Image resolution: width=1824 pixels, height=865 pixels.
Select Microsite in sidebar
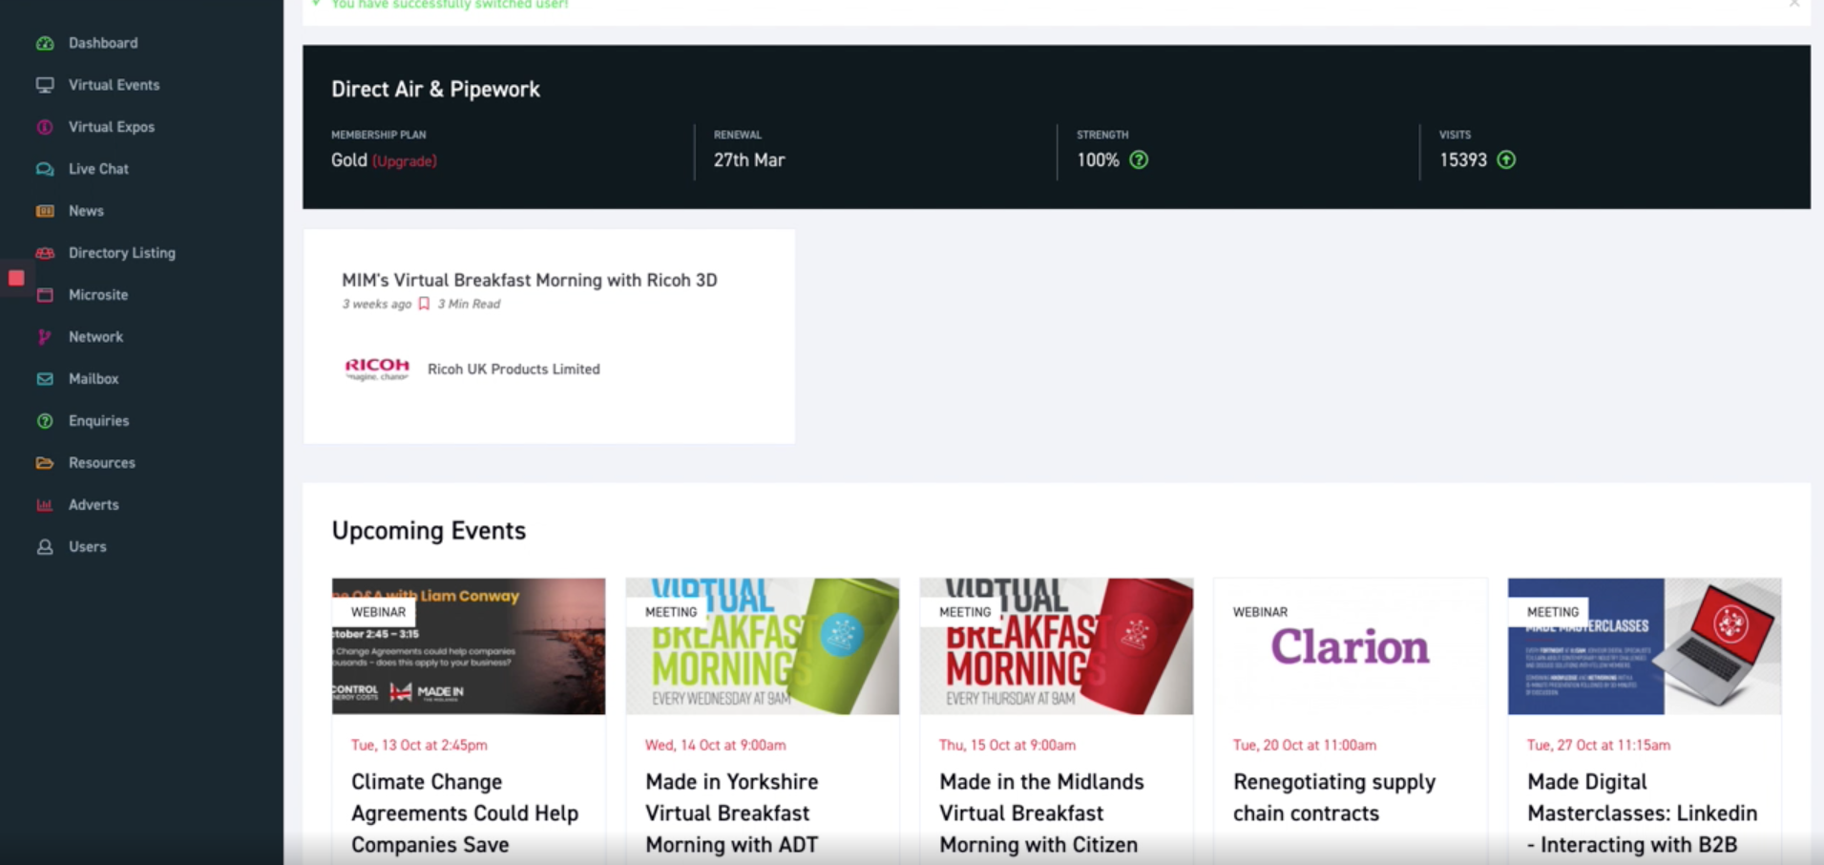point(98,295)
